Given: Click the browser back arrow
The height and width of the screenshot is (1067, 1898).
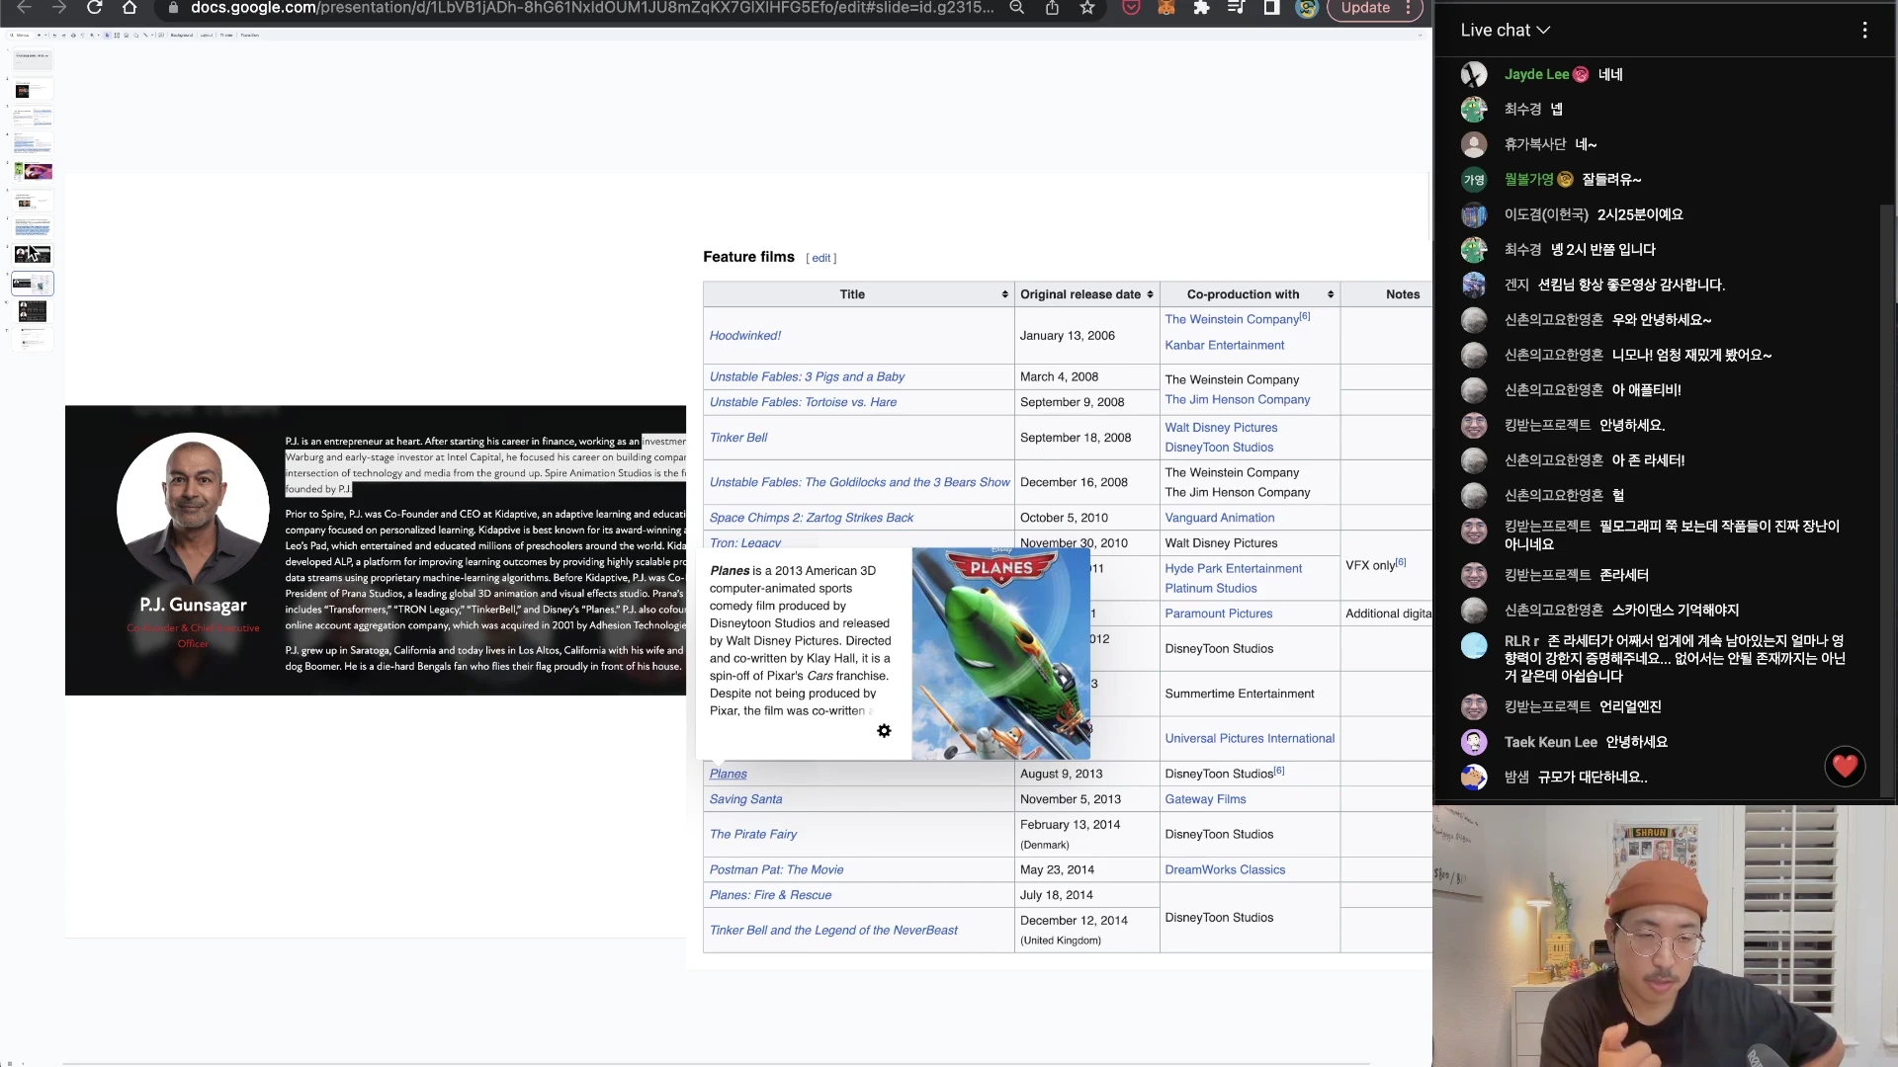Looking at the screenshot, I should click(x=25, y=8).
